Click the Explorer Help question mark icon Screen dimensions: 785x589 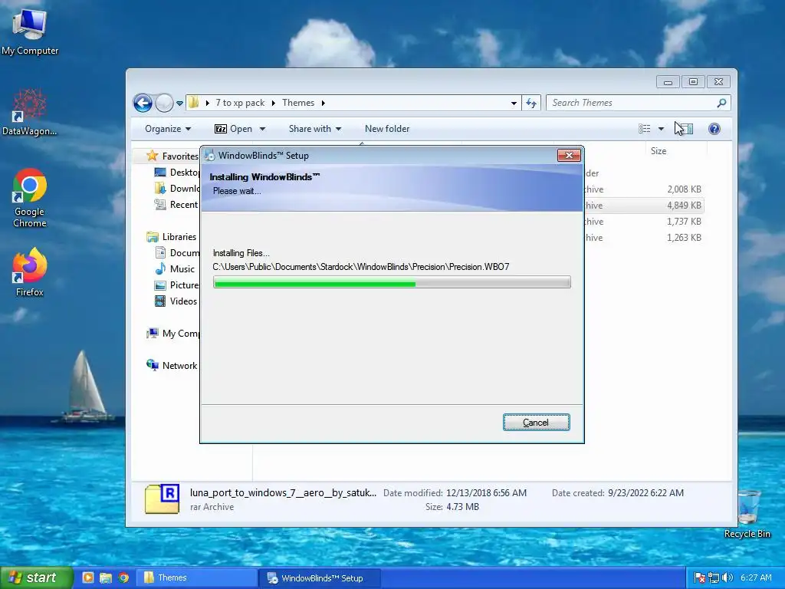pos(714,129)
